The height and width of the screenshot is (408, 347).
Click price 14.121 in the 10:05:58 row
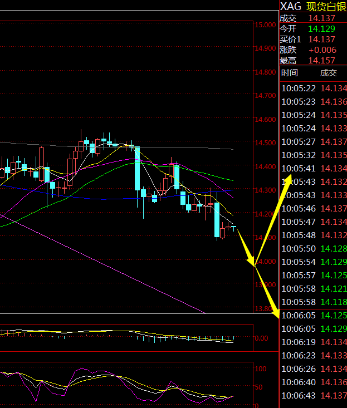[x=334, y=289]
